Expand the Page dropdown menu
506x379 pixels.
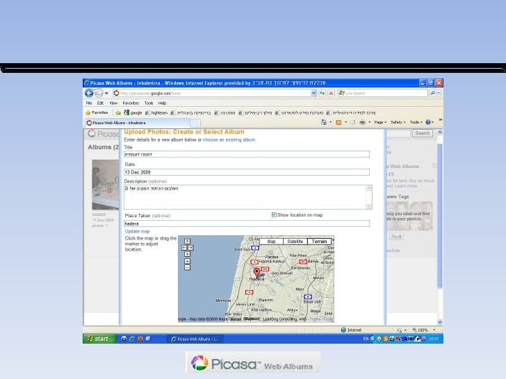[380, 122]
